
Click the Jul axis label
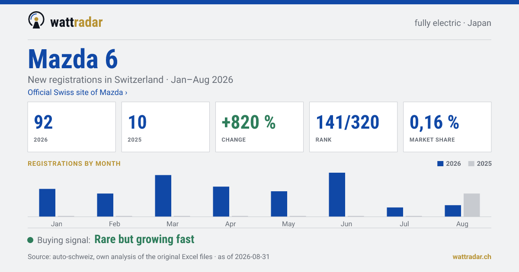click(x=404, y=224)
